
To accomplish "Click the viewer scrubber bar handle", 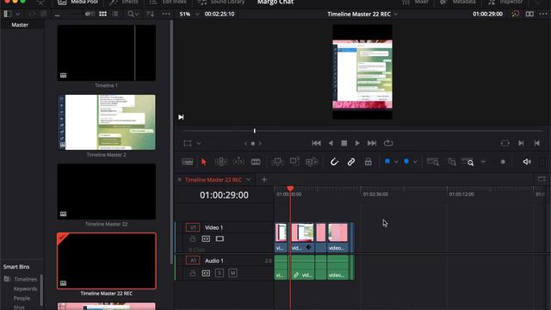I will pyautogui.click(x=255, y=131).
